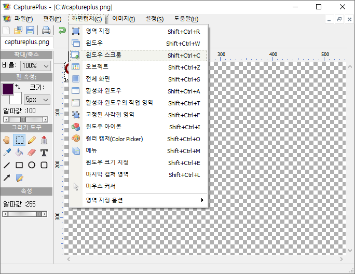
Task: Click the save file toolbar icon
Action: coord(30,30)
